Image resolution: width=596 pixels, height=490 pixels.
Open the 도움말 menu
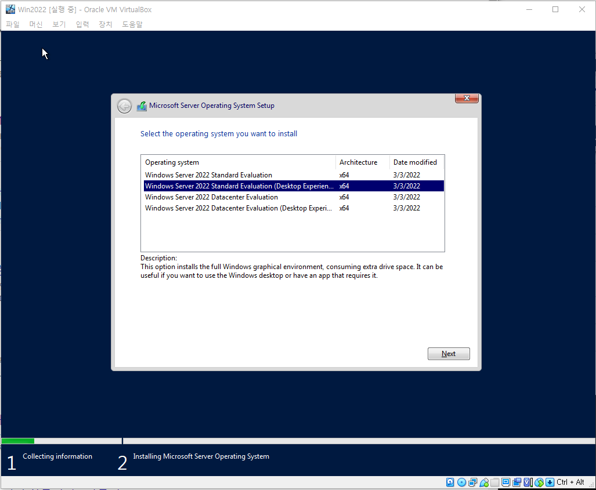coord(132,24)
